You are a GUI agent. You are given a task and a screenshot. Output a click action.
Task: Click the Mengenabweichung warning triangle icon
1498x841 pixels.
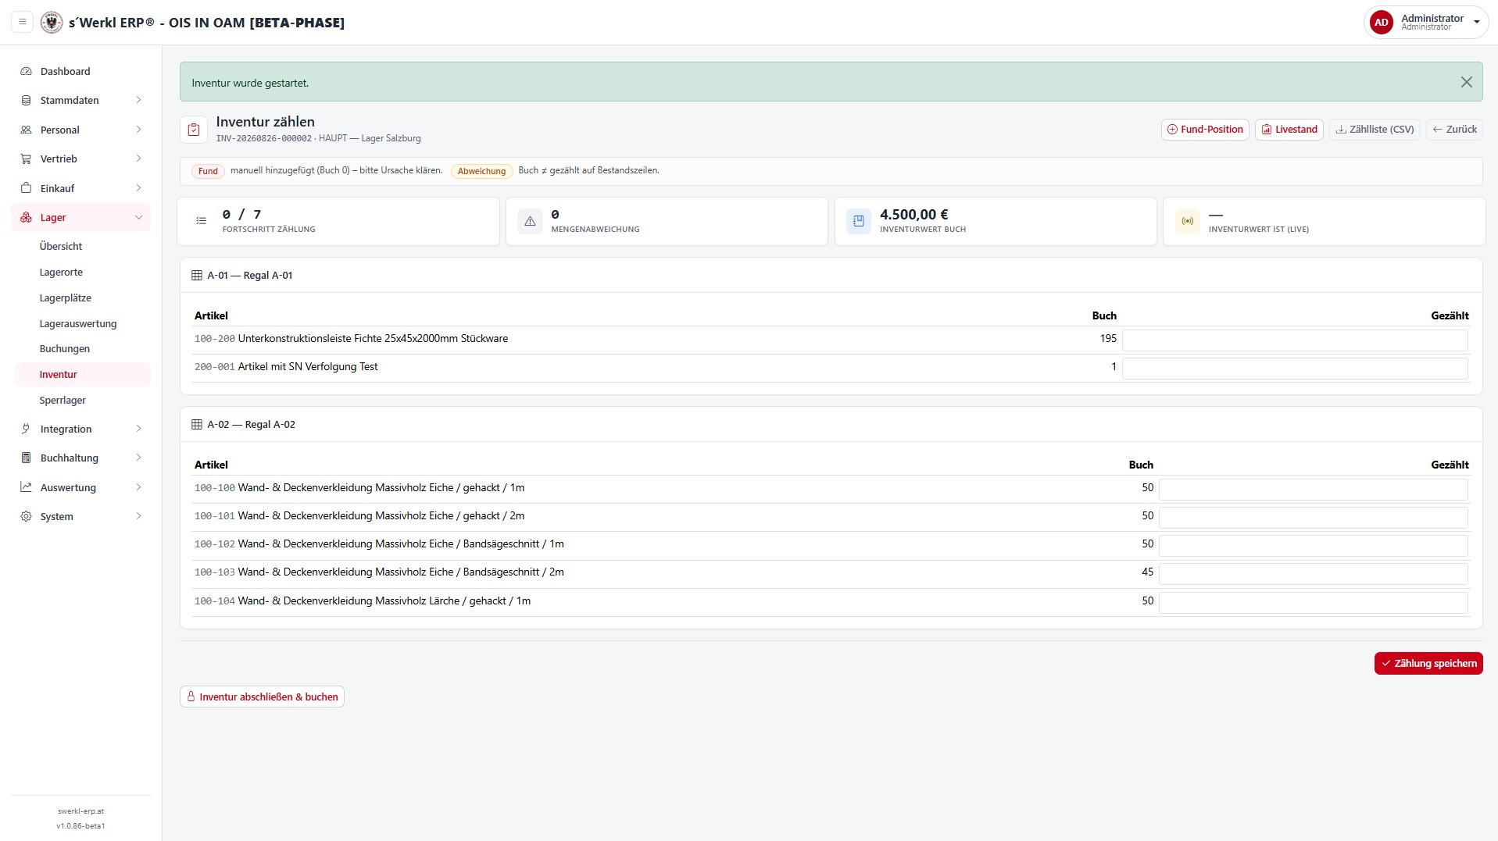(x=530, y=222)
